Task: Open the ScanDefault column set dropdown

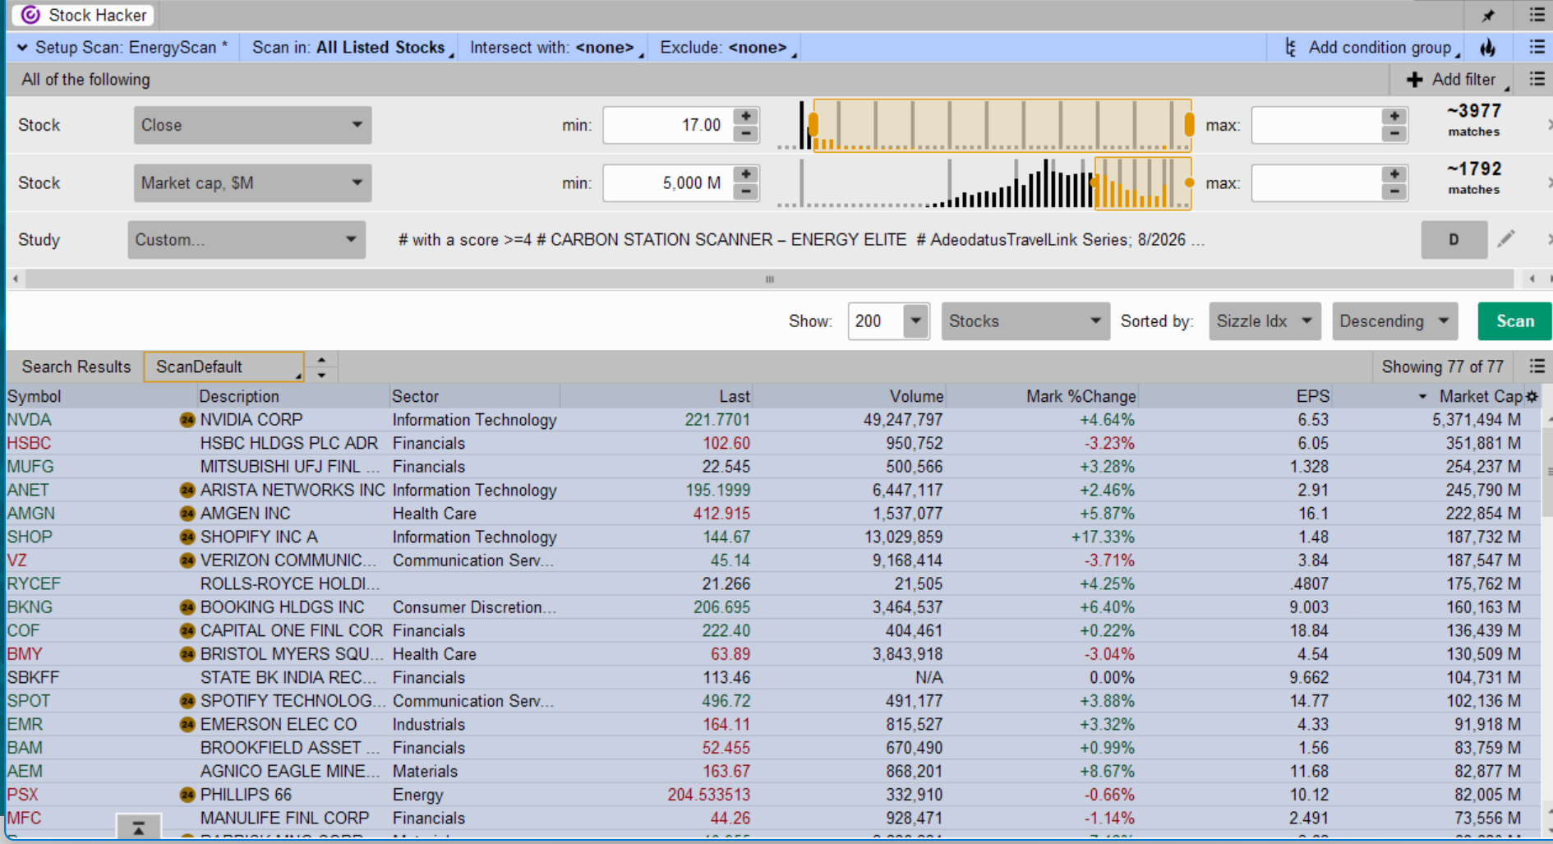Action: 224,367
